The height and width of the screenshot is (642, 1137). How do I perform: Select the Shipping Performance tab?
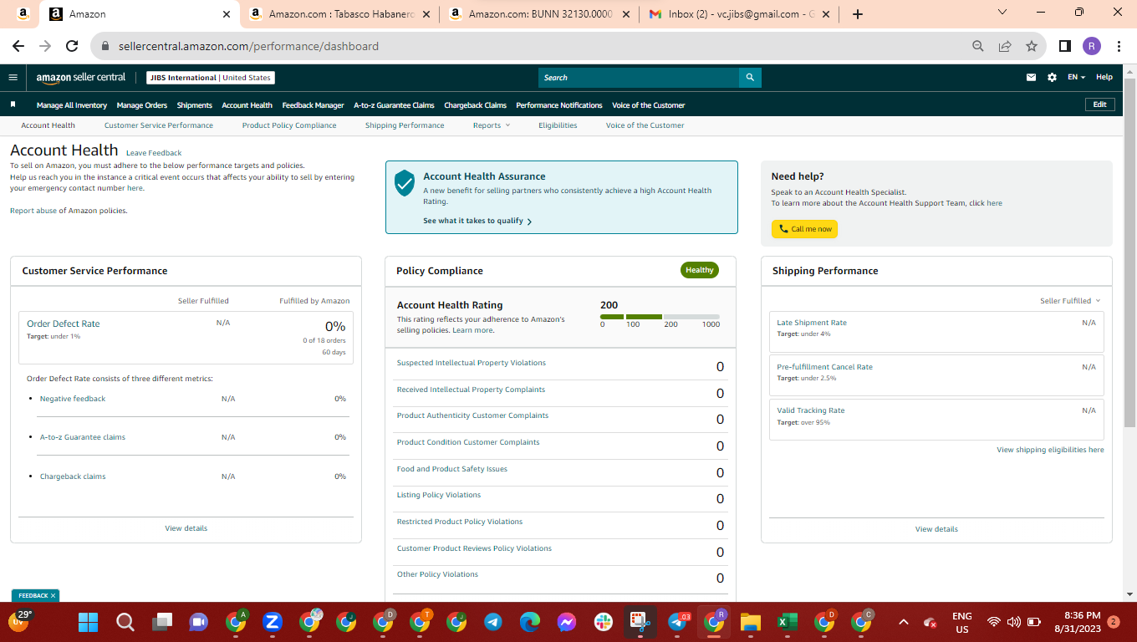405,125
